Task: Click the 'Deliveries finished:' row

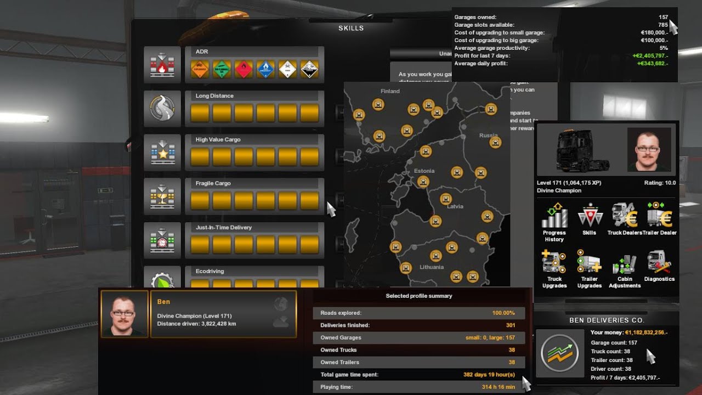Action: tap(419, 325)
